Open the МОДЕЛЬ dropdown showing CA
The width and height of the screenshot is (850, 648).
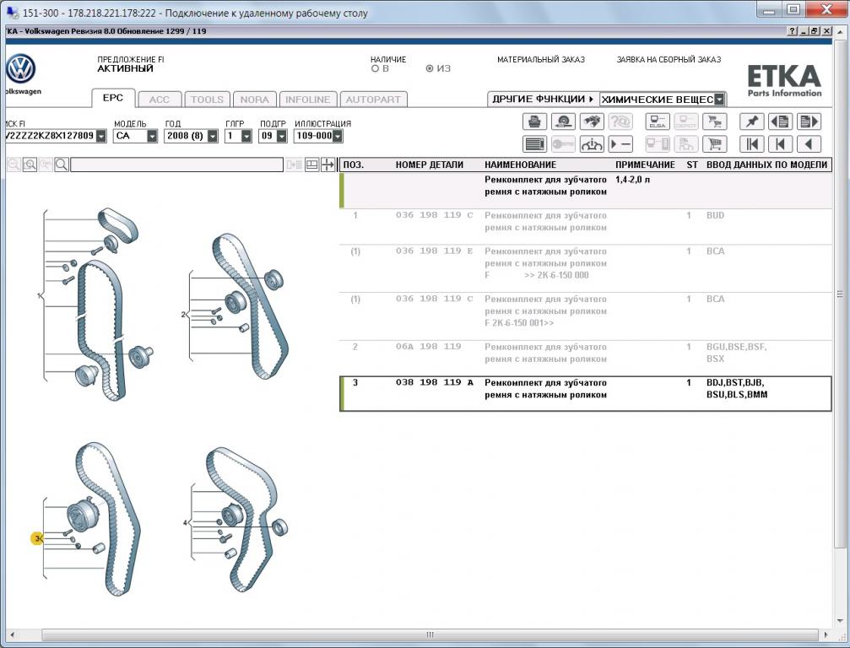pyautogui.click(x=152, y=136)
